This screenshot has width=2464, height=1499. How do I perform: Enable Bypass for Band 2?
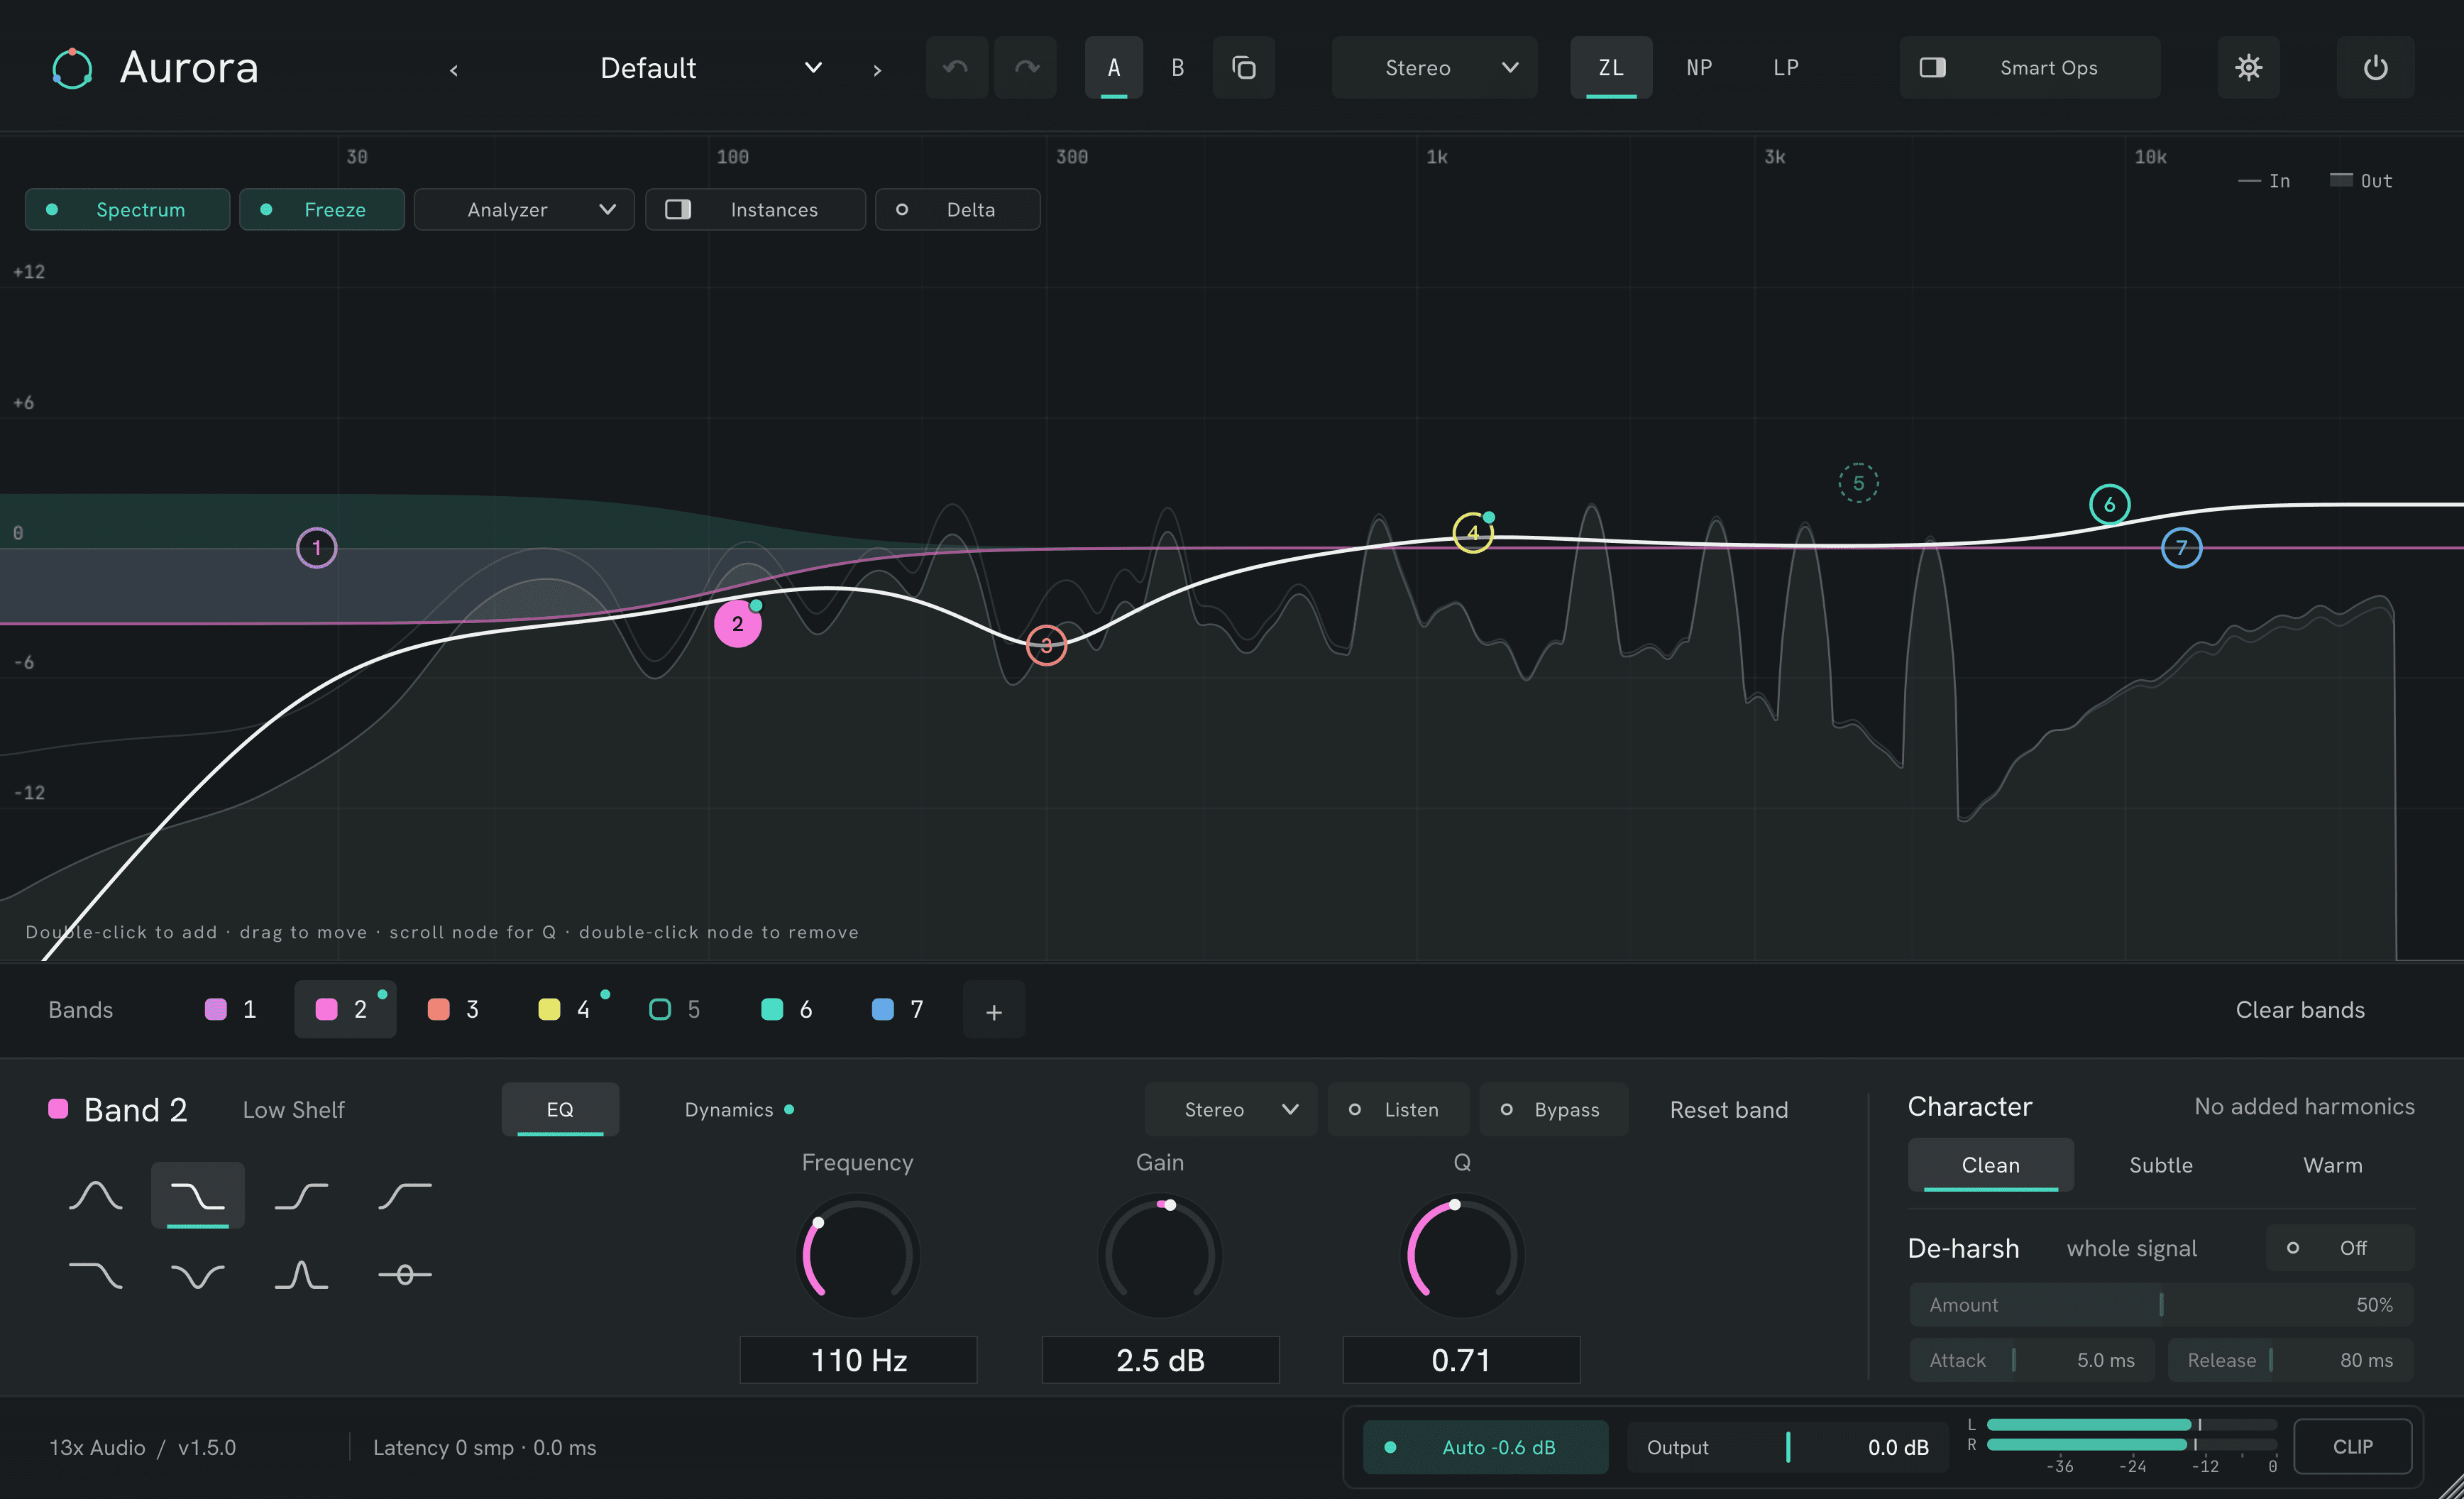point(1553,1109)
